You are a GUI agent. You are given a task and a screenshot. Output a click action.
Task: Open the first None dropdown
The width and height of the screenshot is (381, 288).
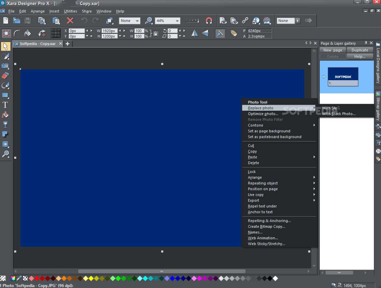tap(137, 21)
